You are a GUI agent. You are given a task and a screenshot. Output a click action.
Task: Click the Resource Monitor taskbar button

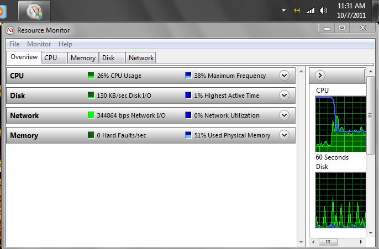click(x=34, y=11)
